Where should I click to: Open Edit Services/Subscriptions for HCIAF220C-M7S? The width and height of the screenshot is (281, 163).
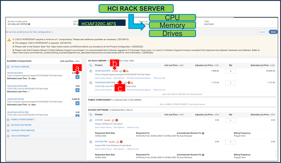point(139,78)
